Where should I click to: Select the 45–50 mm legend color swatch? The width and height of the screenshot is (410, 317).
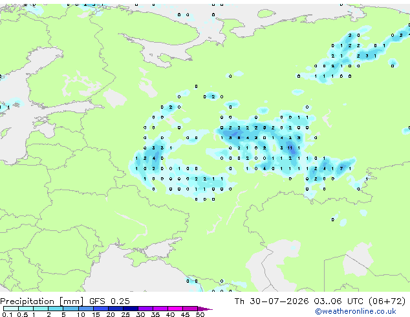190,309
